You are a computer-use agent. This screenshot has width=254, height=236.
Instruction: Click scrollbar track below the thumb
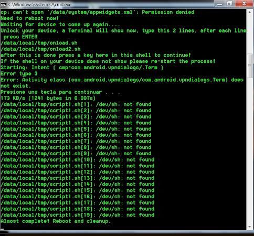coord(250,151)
